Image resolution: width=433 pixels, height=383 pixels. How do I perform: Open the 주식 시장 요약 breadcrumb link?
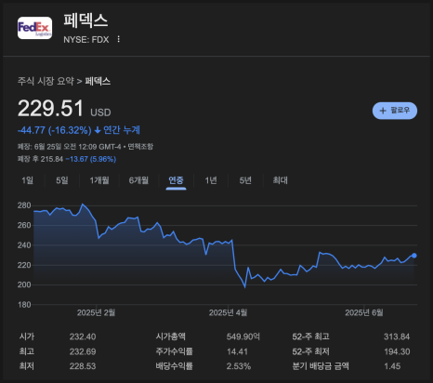click(46, 82)
